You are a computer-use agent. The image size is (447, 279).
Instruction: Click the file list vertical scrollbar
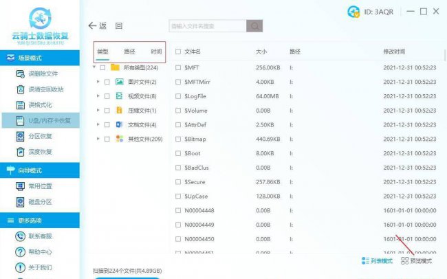pyautogui.click(x=445, y=55)
